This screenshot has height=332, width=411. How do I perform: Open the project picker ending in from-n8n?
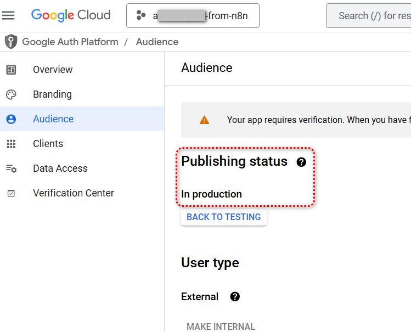(x=193, y=16)
